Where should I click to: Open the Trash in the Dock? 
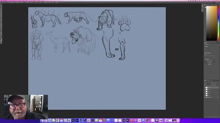click(178, 120)
